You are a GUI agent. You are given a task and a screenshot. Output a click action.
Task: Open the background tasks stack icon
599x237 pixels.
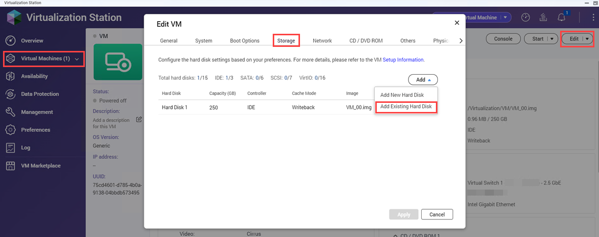point(543,18)
